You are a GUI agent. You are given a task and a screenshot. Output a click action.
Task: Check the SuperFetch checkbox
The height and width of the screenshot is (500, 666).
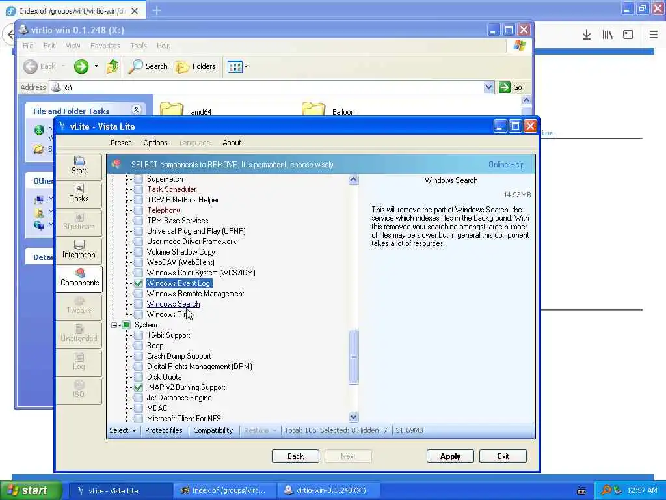[x=139, y=179]
